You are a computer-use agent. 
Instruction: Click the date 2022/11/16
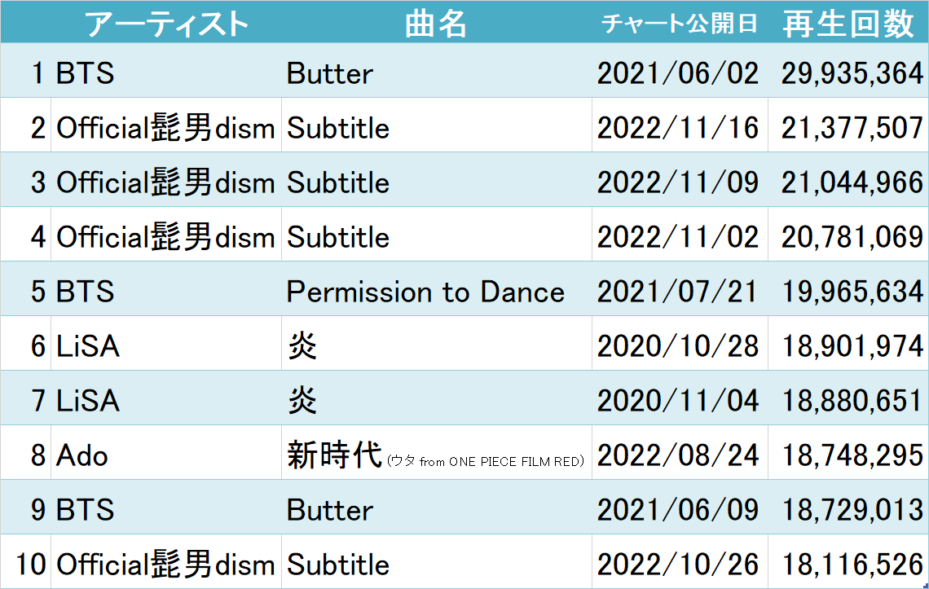tap(678, 128)
